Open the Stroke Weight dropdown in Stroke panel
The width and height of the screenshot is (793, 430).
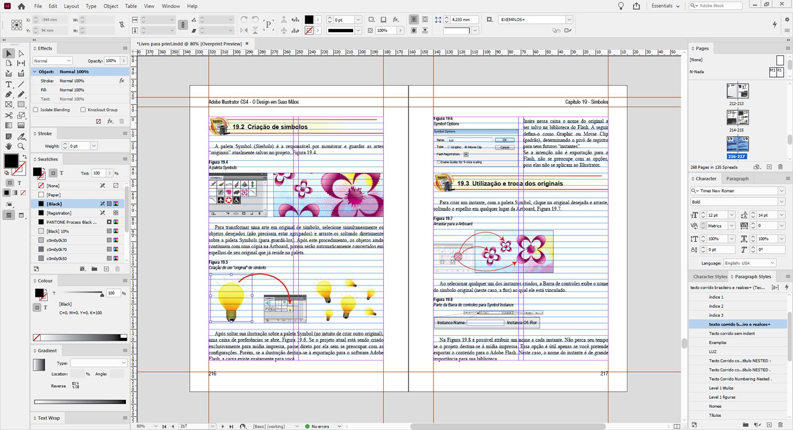(94, 146)
